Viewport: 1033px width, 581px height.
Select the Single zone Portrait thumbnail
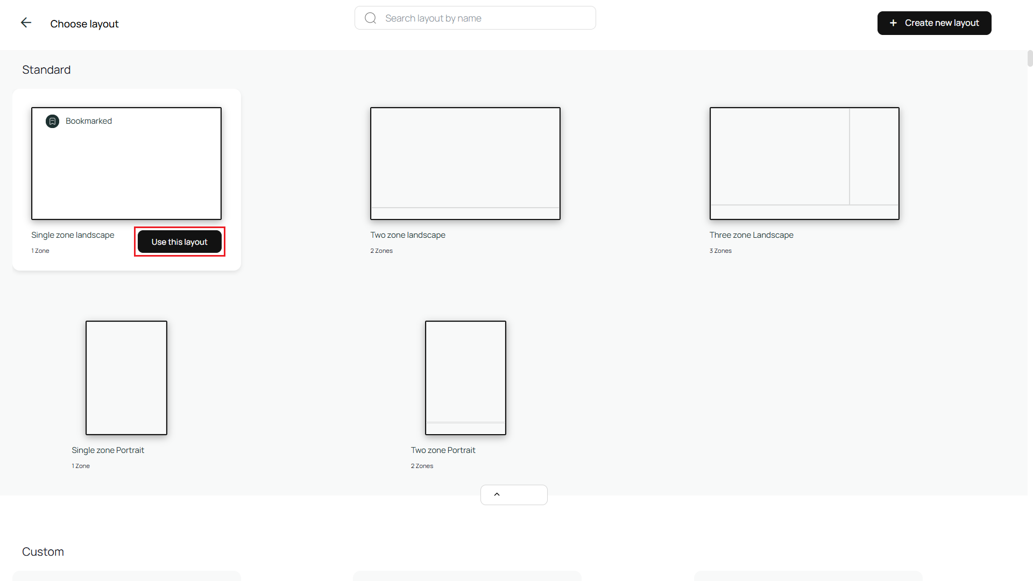(x=126, y=378)
